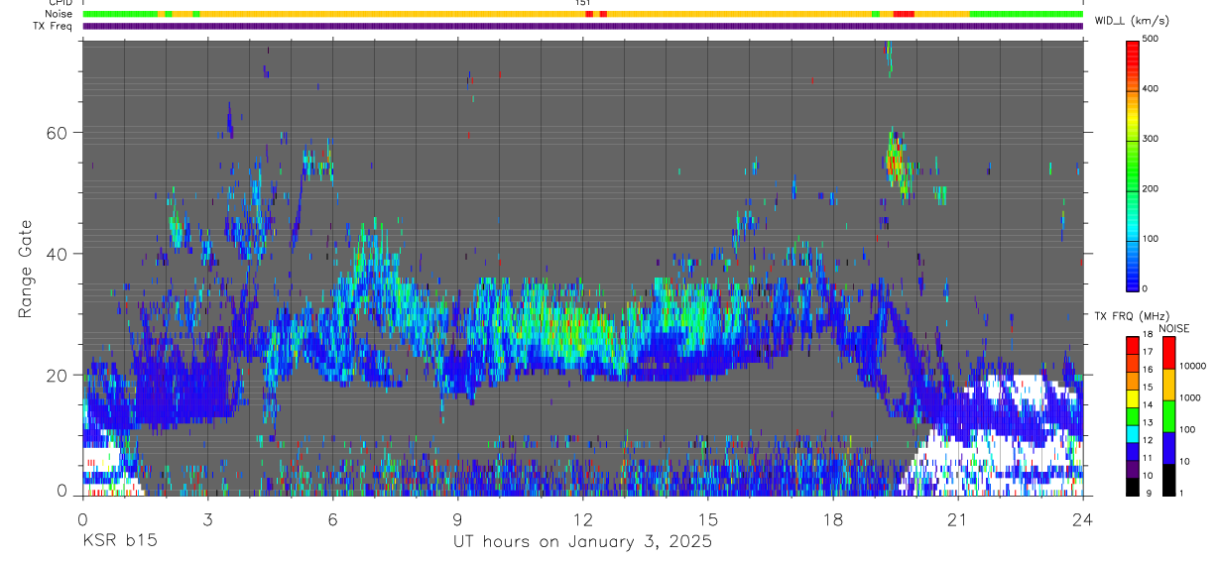
Task: Click the orange swatch in the NOISE legend
Action: 1167,385
